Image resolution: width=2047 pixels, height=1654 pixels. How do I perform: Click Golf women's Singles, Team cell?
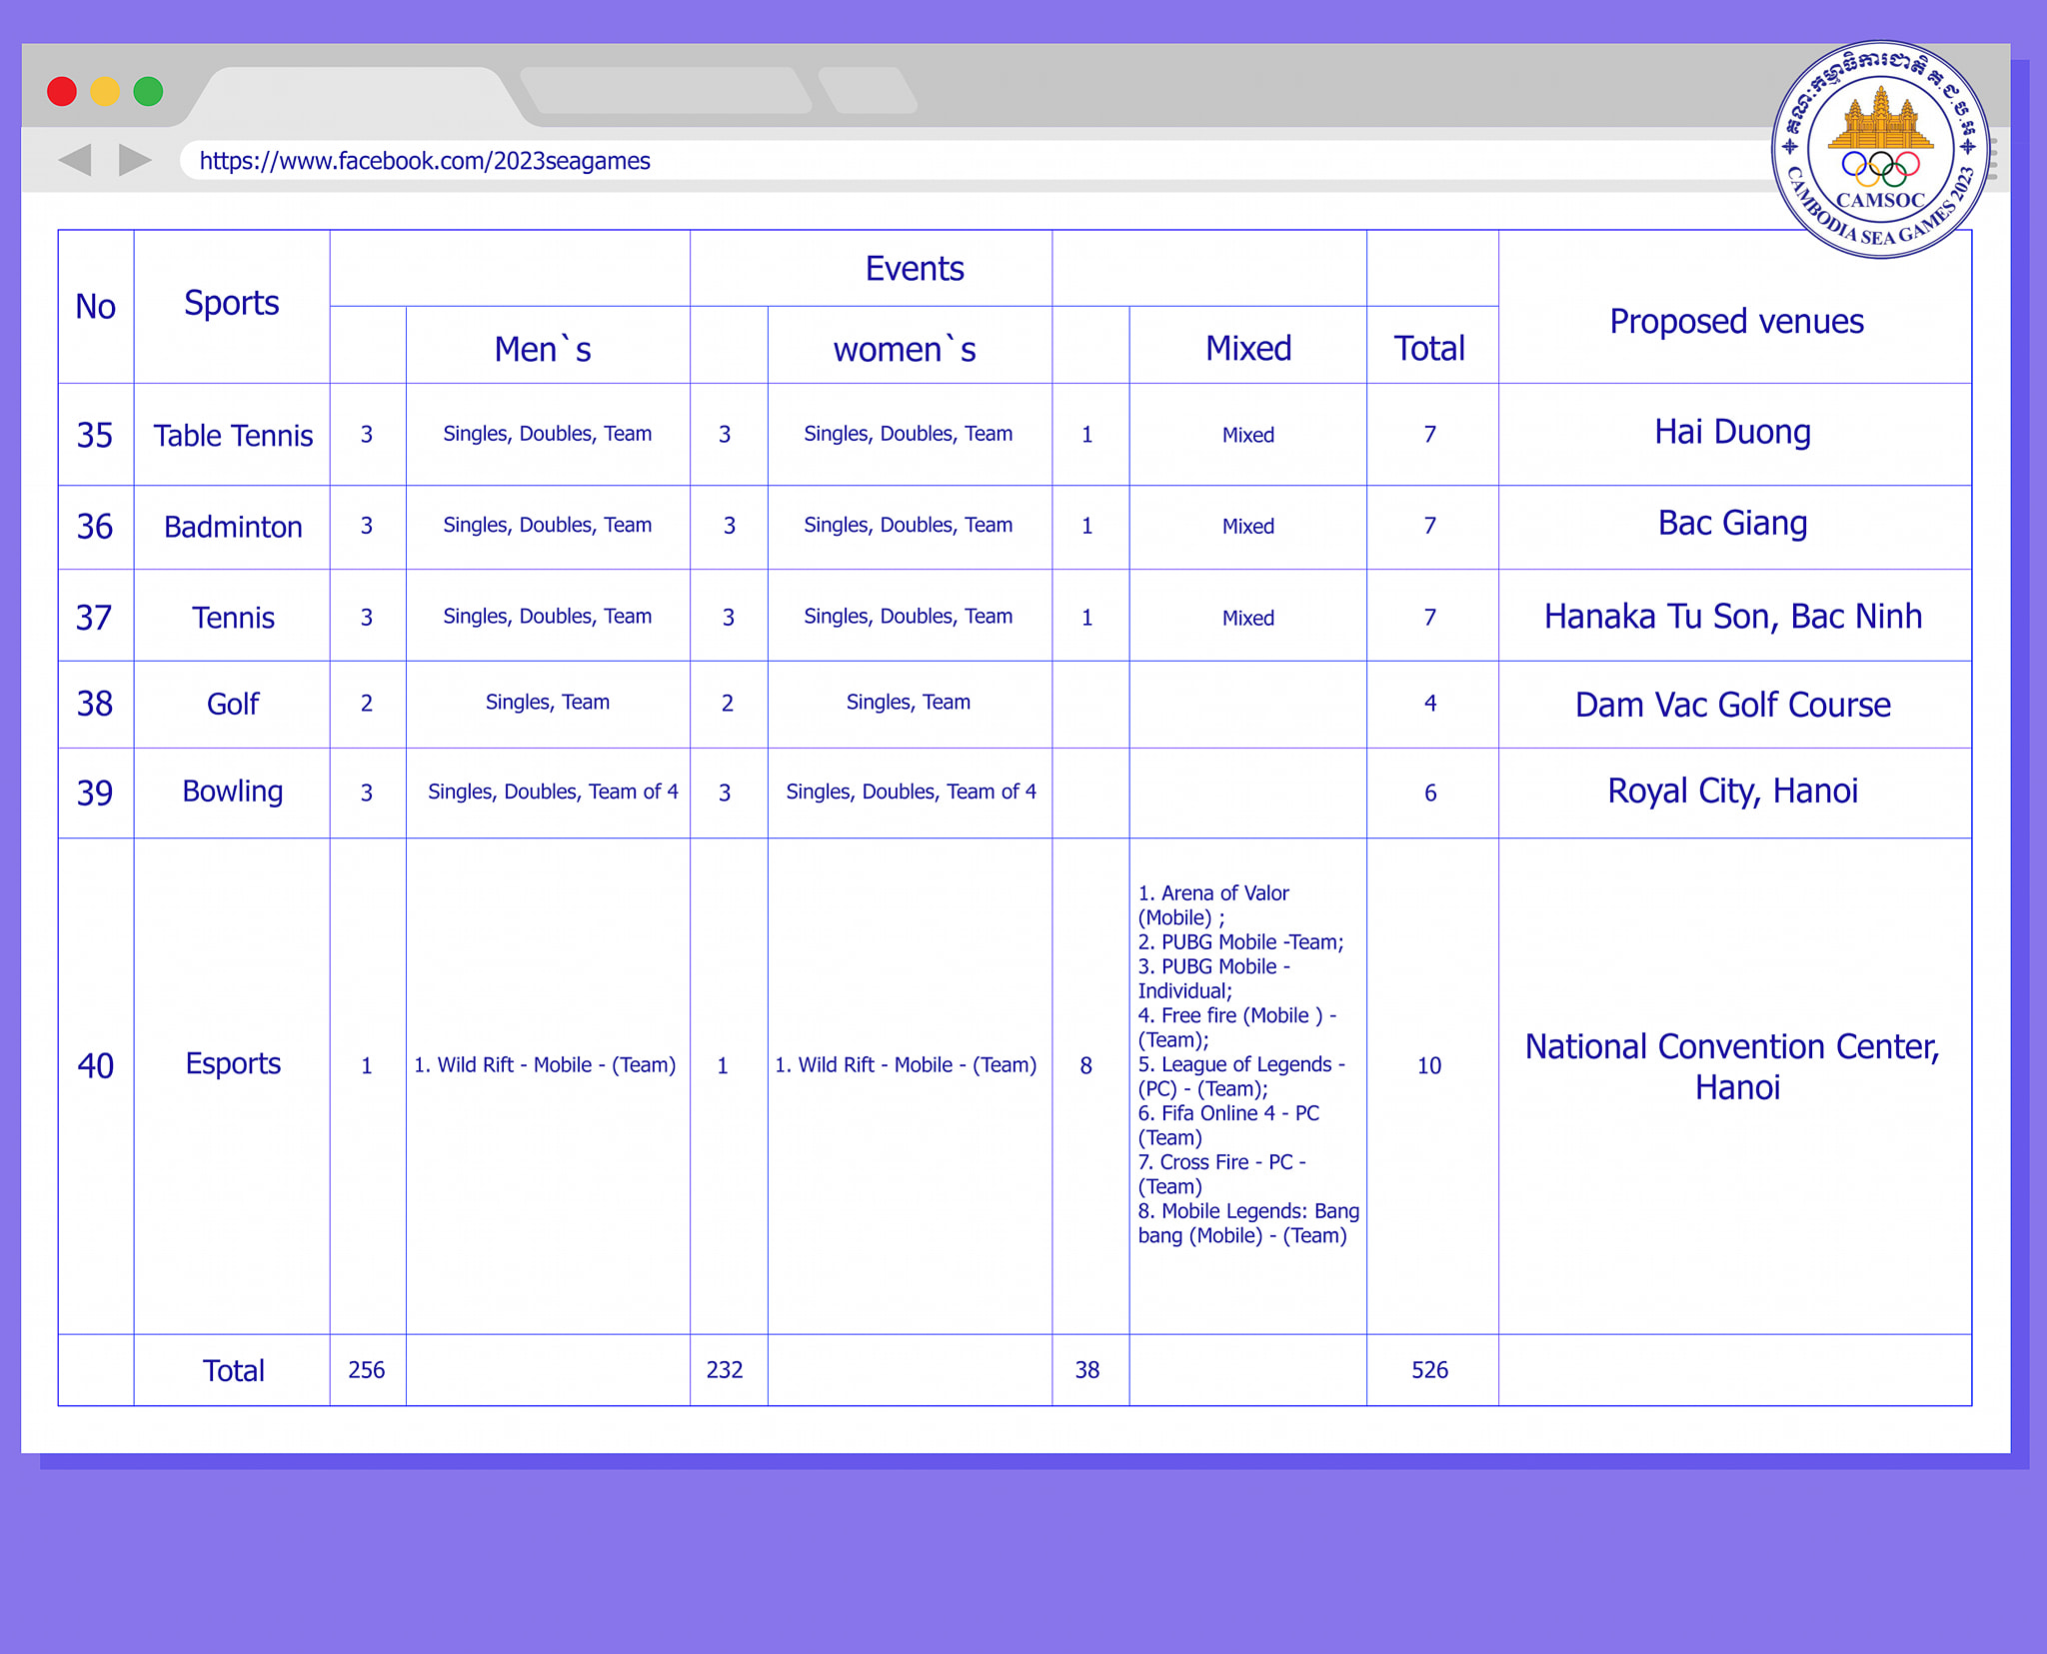909,703
